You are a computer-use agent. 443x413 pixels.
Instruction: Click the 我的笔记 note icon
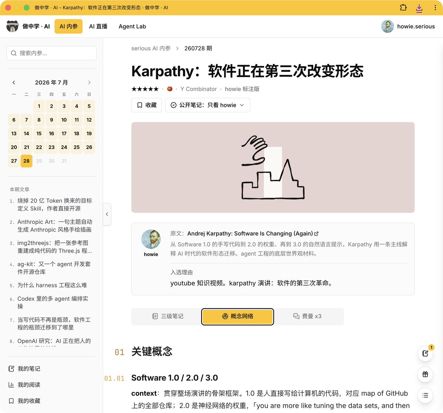pyautogui.click(x=11, y=369)
